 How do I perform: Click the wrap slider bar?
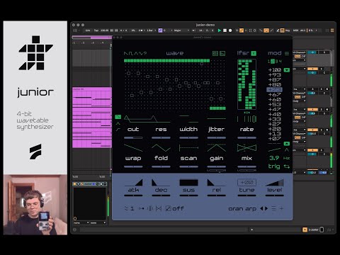tap(133, 166)
